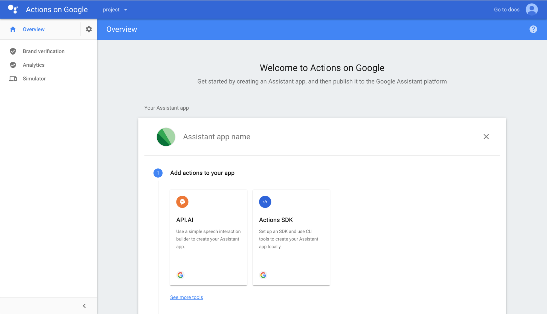Screen dimensions: 547x314
Task: Dismiss the Assistant app card
Action: tap(486, 137)
